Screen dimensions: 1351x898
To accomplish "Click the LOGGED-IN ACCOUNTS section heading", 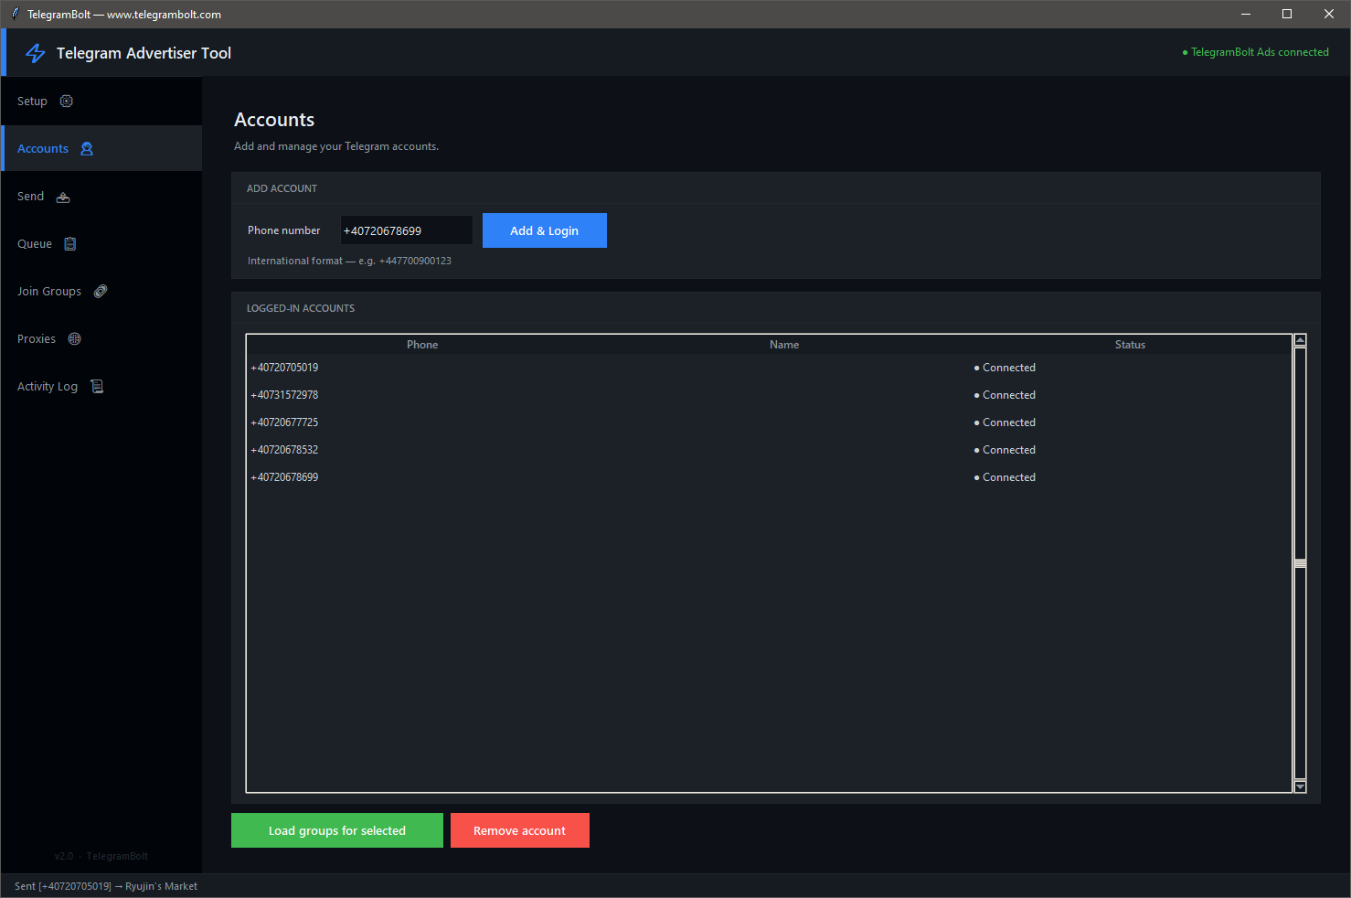I will tap(301, 308).
